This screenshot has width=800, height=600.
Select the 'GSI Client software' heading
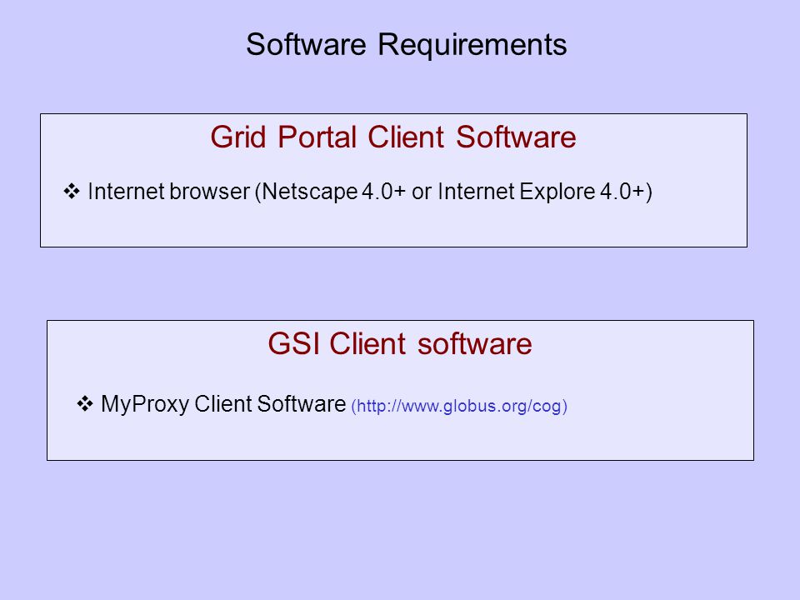coord(399,343)
